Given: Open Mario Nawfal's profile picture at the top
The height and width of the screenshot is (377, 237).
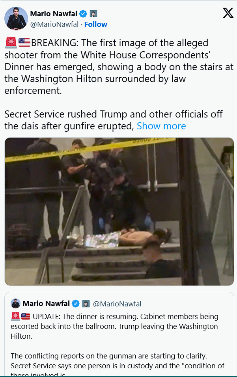Looking at the screenshot, I should tap(16, 18).
